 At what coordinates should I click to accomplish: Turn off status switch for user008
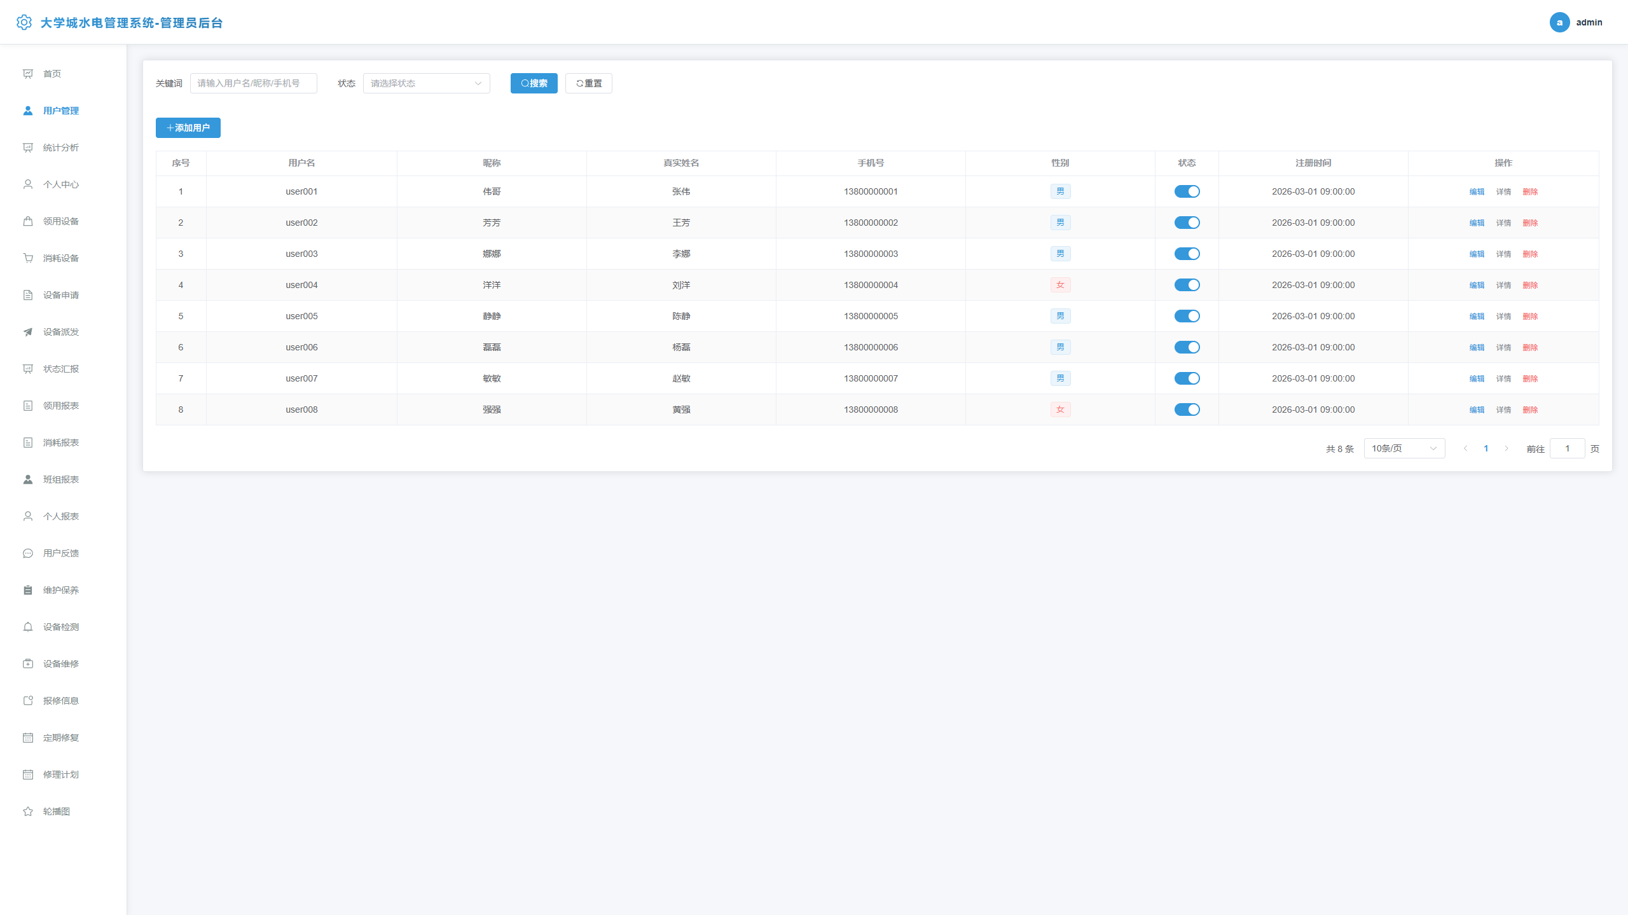1187,409
